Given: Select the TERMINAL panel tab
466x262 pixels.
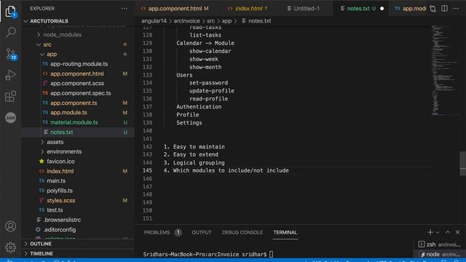Looking at the screenshot, I should point(285,232).
